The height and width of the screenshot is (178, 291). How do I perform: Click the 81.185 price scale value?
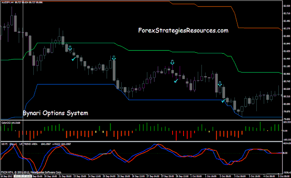point(287,66)
